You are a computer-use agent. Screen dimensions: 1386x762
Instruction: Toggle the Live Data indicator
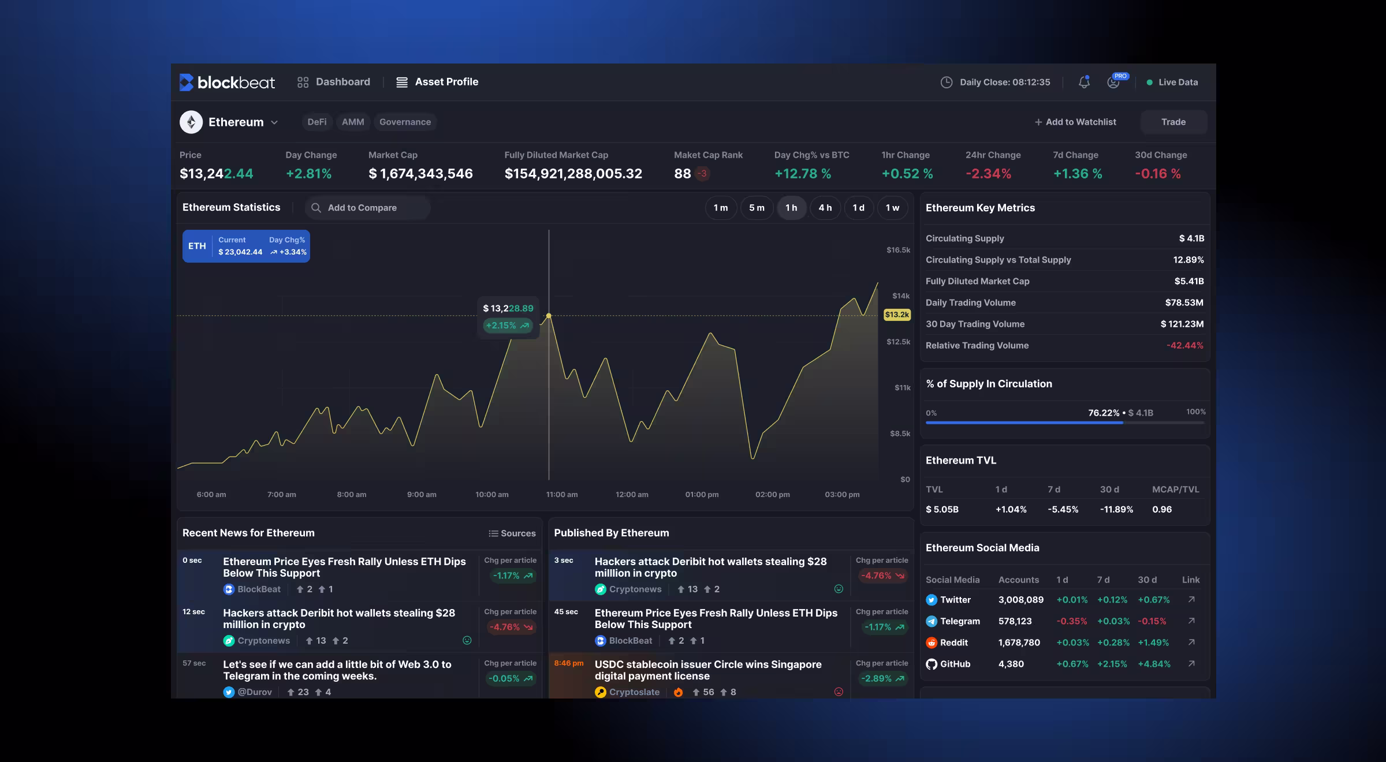(1172, 82)
